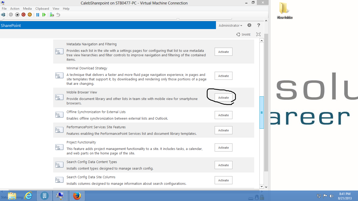Shut down the VM with the red icon
358x201 pixels.
point(23,15)
